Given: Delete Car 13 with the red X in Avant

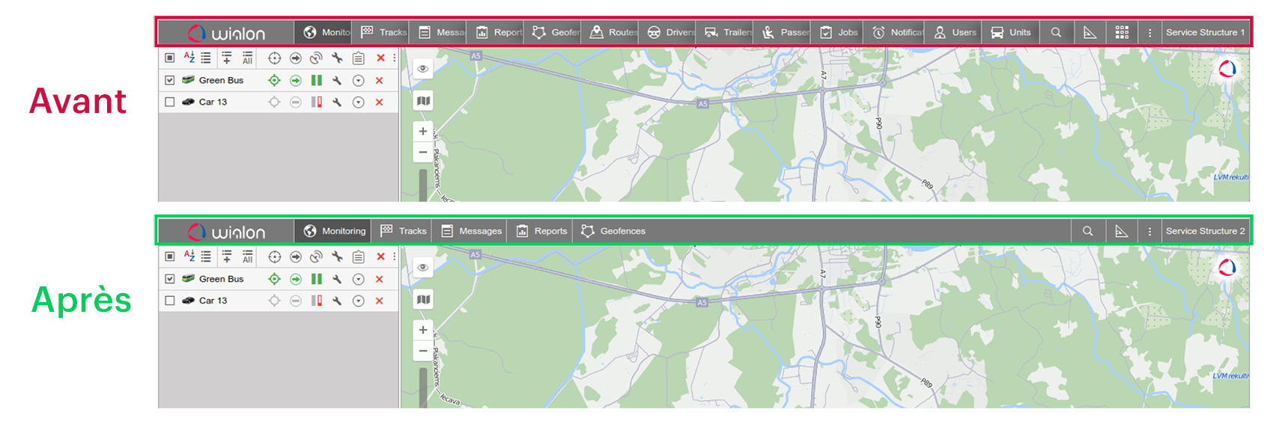Looking at the screenshot, I should (x=380, y=102).
